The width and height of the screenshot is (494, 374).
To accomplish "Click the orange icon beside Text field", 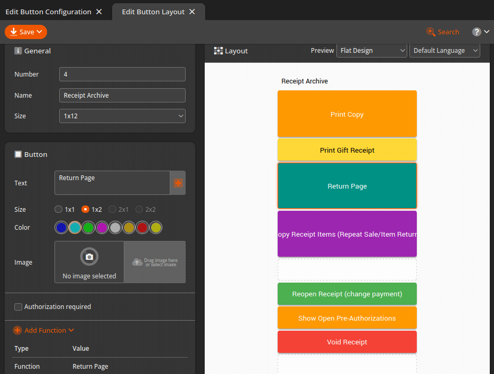I will coord(178,183).
